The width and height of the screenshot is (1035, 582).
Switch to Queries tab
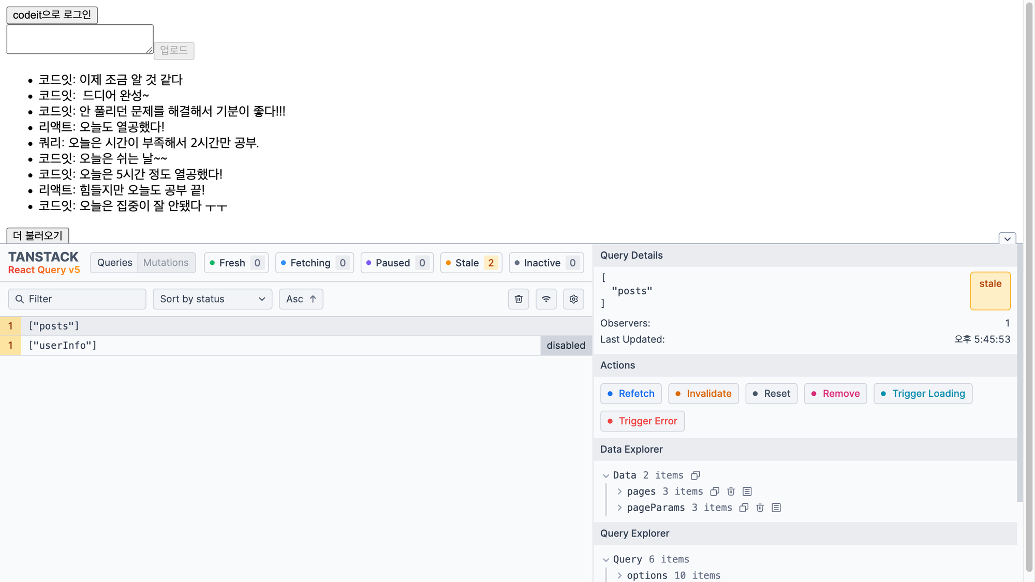[x=114, y=263]
